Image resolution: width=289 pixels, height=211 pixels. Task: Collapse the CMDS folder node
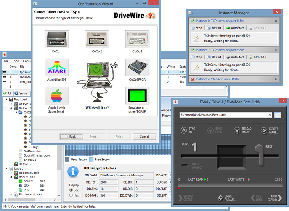[16, 112]
